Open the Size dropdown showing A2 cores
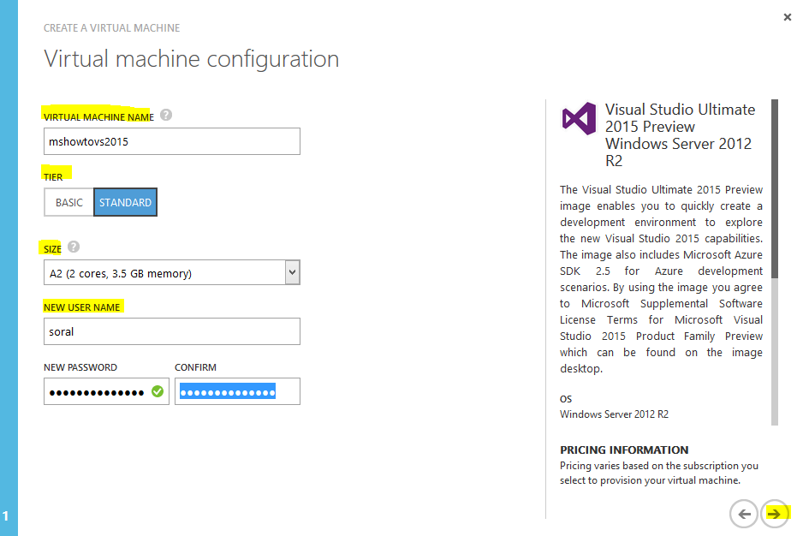 171,273
